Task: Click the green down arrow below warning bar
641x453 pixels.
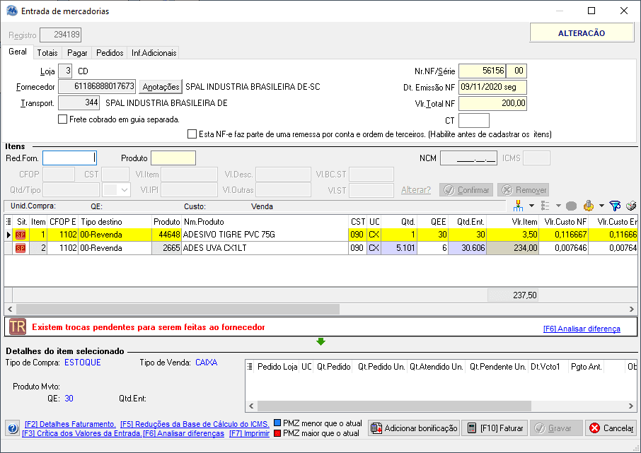Action: (320, 342)
